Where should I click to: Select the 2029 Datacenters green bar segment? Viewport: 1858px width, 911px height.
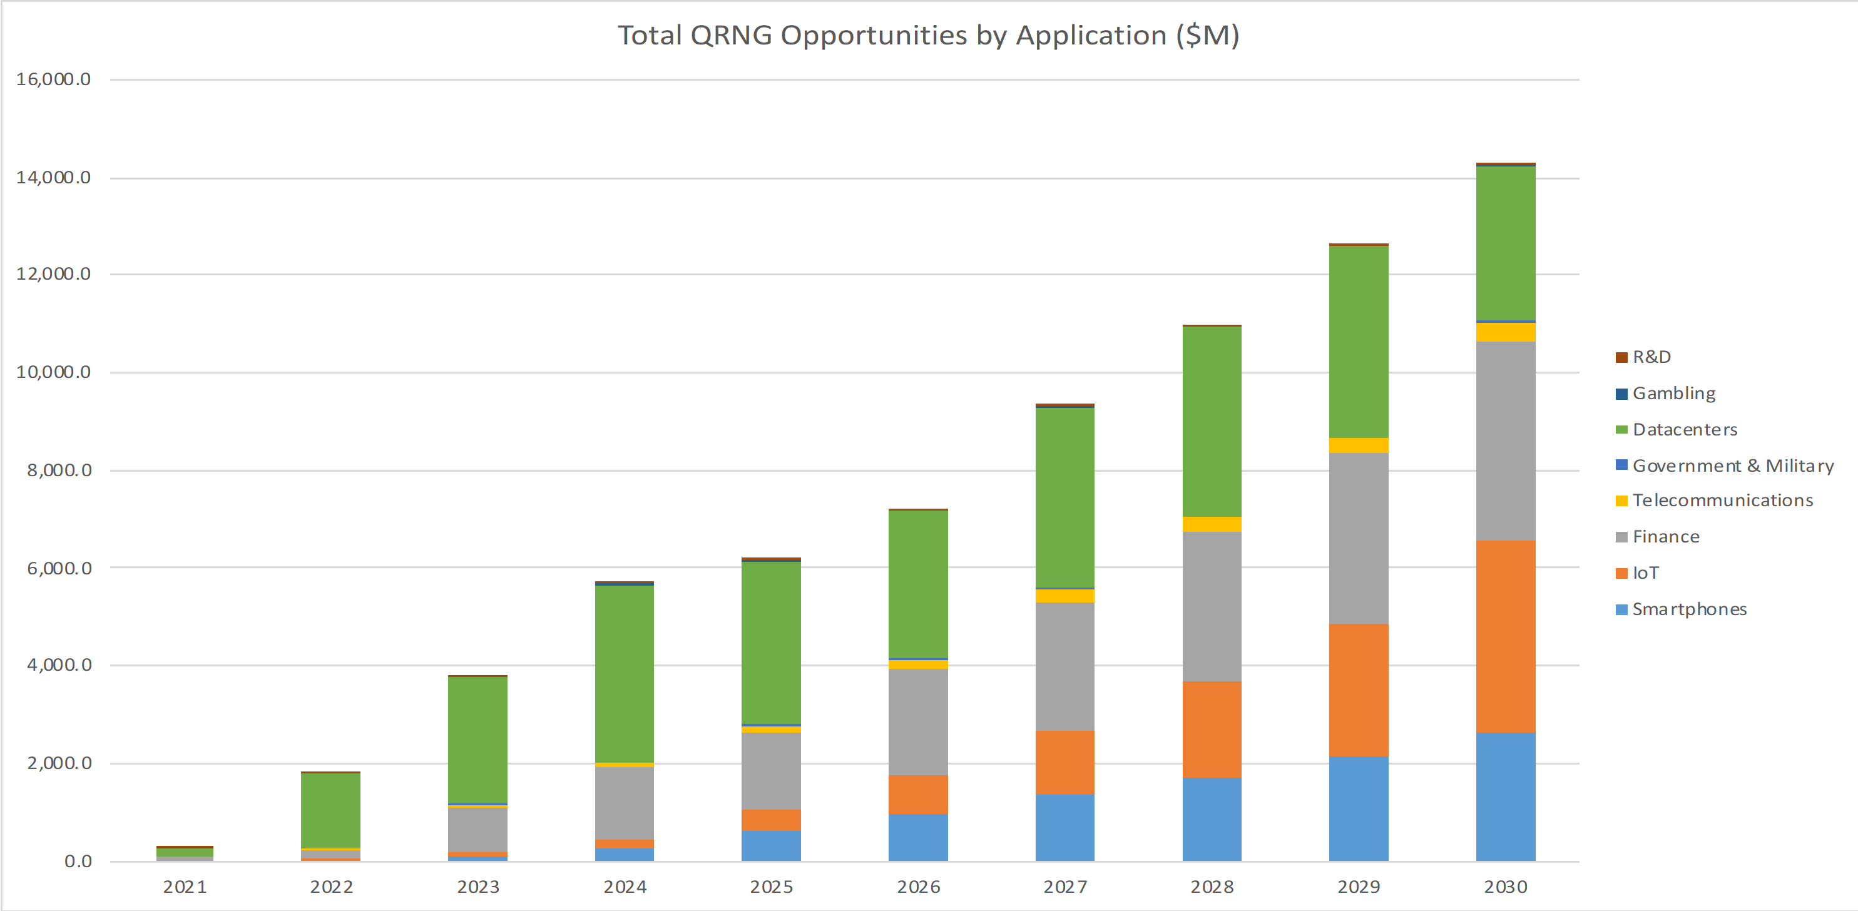point(1359,343)
